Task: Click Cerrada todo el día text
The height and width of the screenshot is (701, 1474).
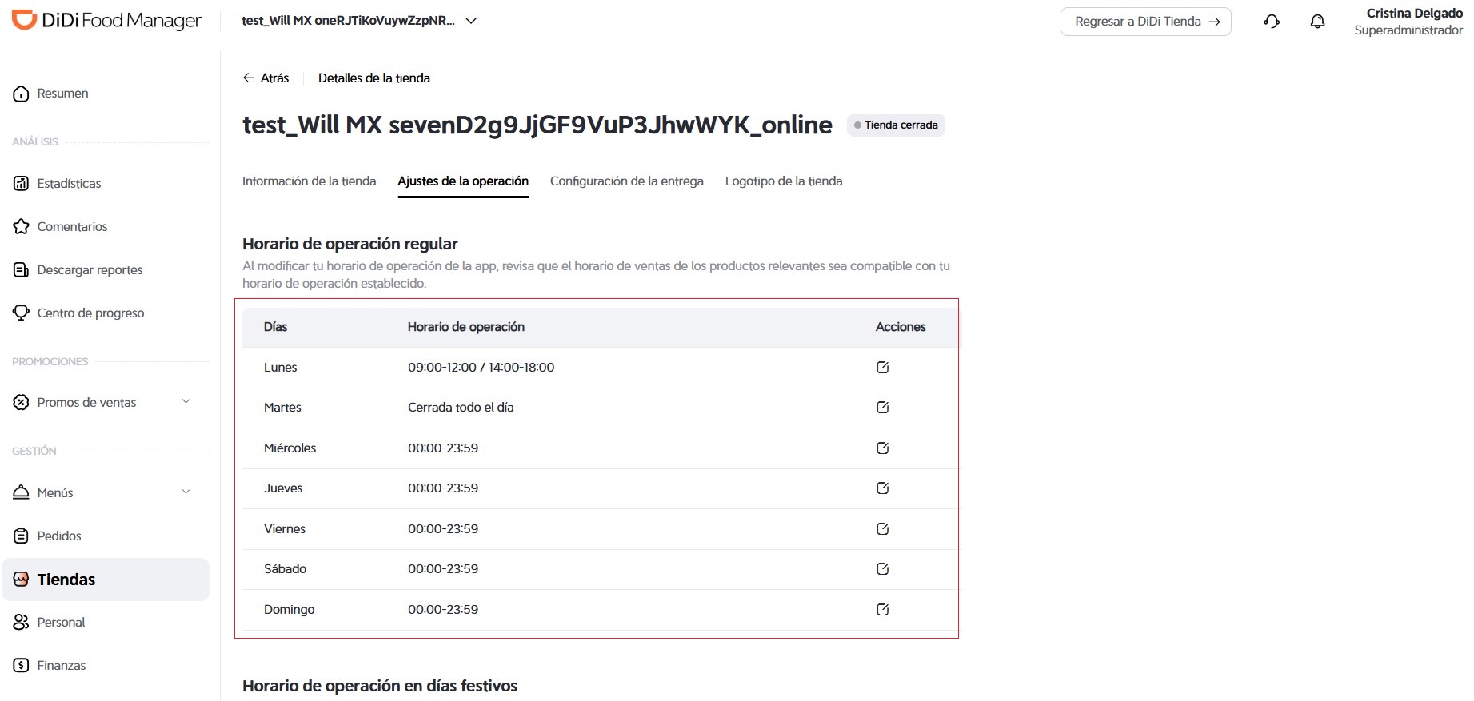Action: pos(461,408)
